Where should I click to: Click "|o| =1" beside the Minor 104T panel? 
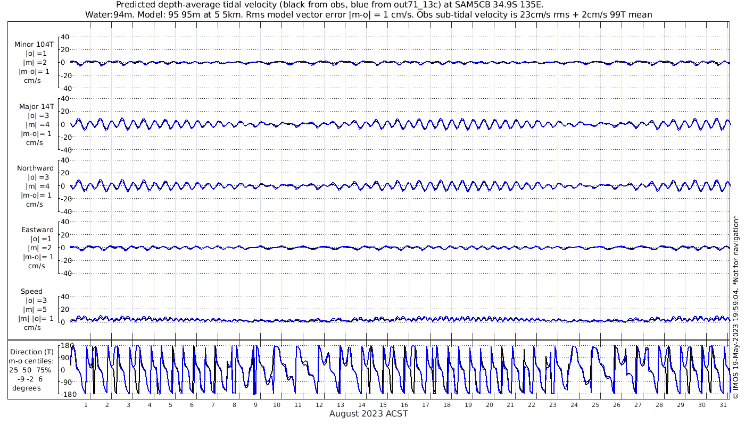pos(36,54)
